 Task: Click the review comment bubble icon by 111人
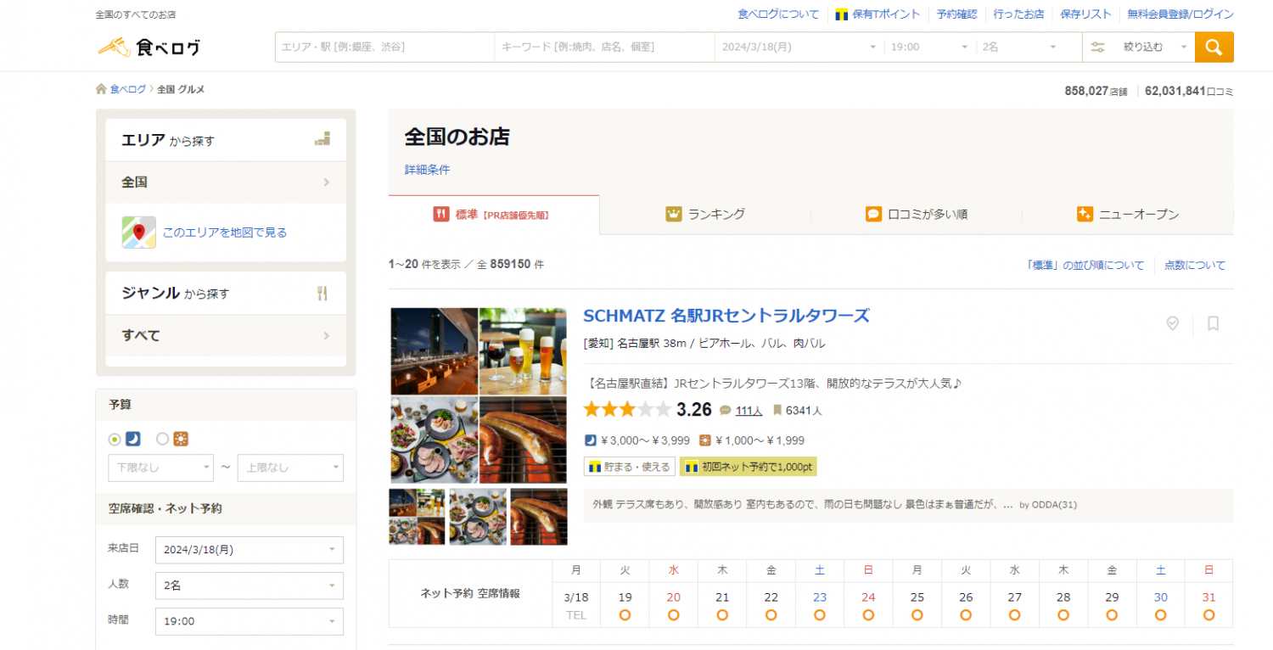point(725,411)
